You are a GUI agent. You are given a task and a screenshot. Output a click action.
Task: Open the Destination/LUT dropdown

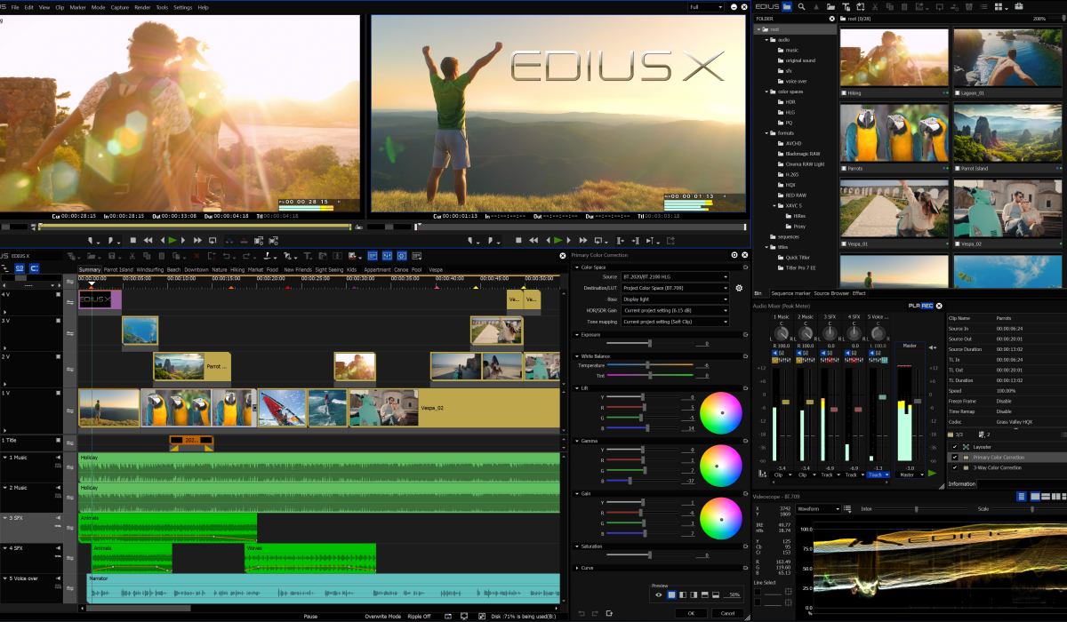tap(675, 288)
